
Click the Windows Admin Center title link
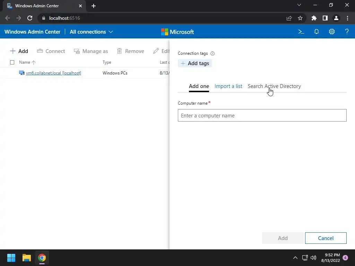point(32,32)
